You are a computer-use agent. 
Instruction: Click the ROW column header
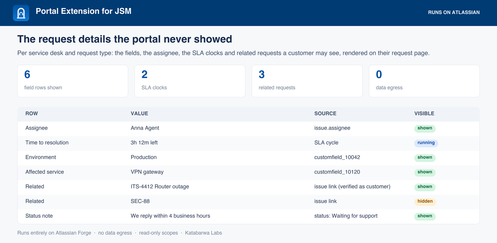32,114
